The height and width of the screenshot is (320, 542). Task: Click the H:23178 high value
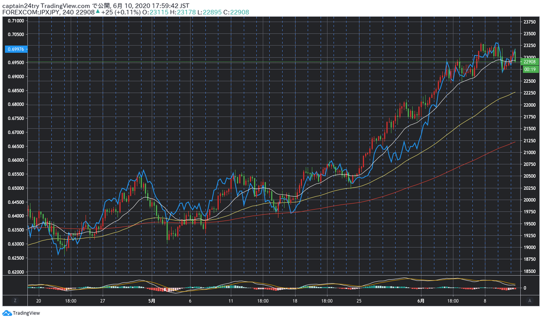point(184,12)
